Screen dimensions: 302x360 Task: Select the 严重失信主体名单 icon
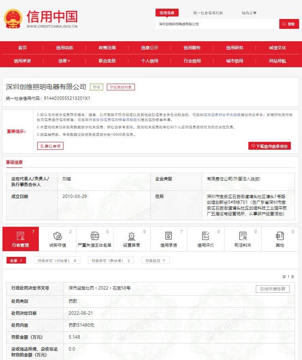pyautogui.click(x=94, y=236)
